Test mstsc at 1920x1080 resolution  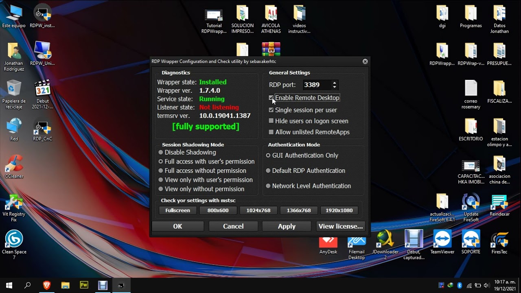tap(339, 210)
